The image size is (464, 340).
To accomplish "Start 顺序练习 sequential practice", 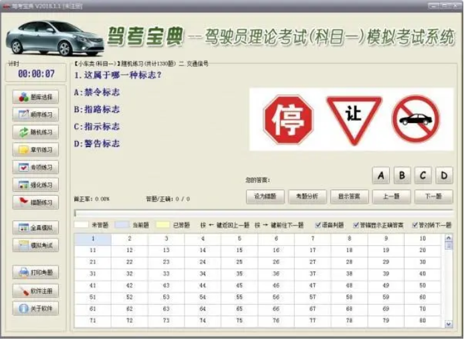I will coord(35,114).
